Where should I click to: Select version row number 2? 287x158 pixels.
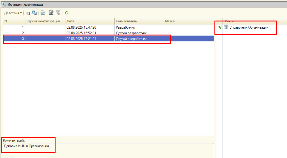108,33
